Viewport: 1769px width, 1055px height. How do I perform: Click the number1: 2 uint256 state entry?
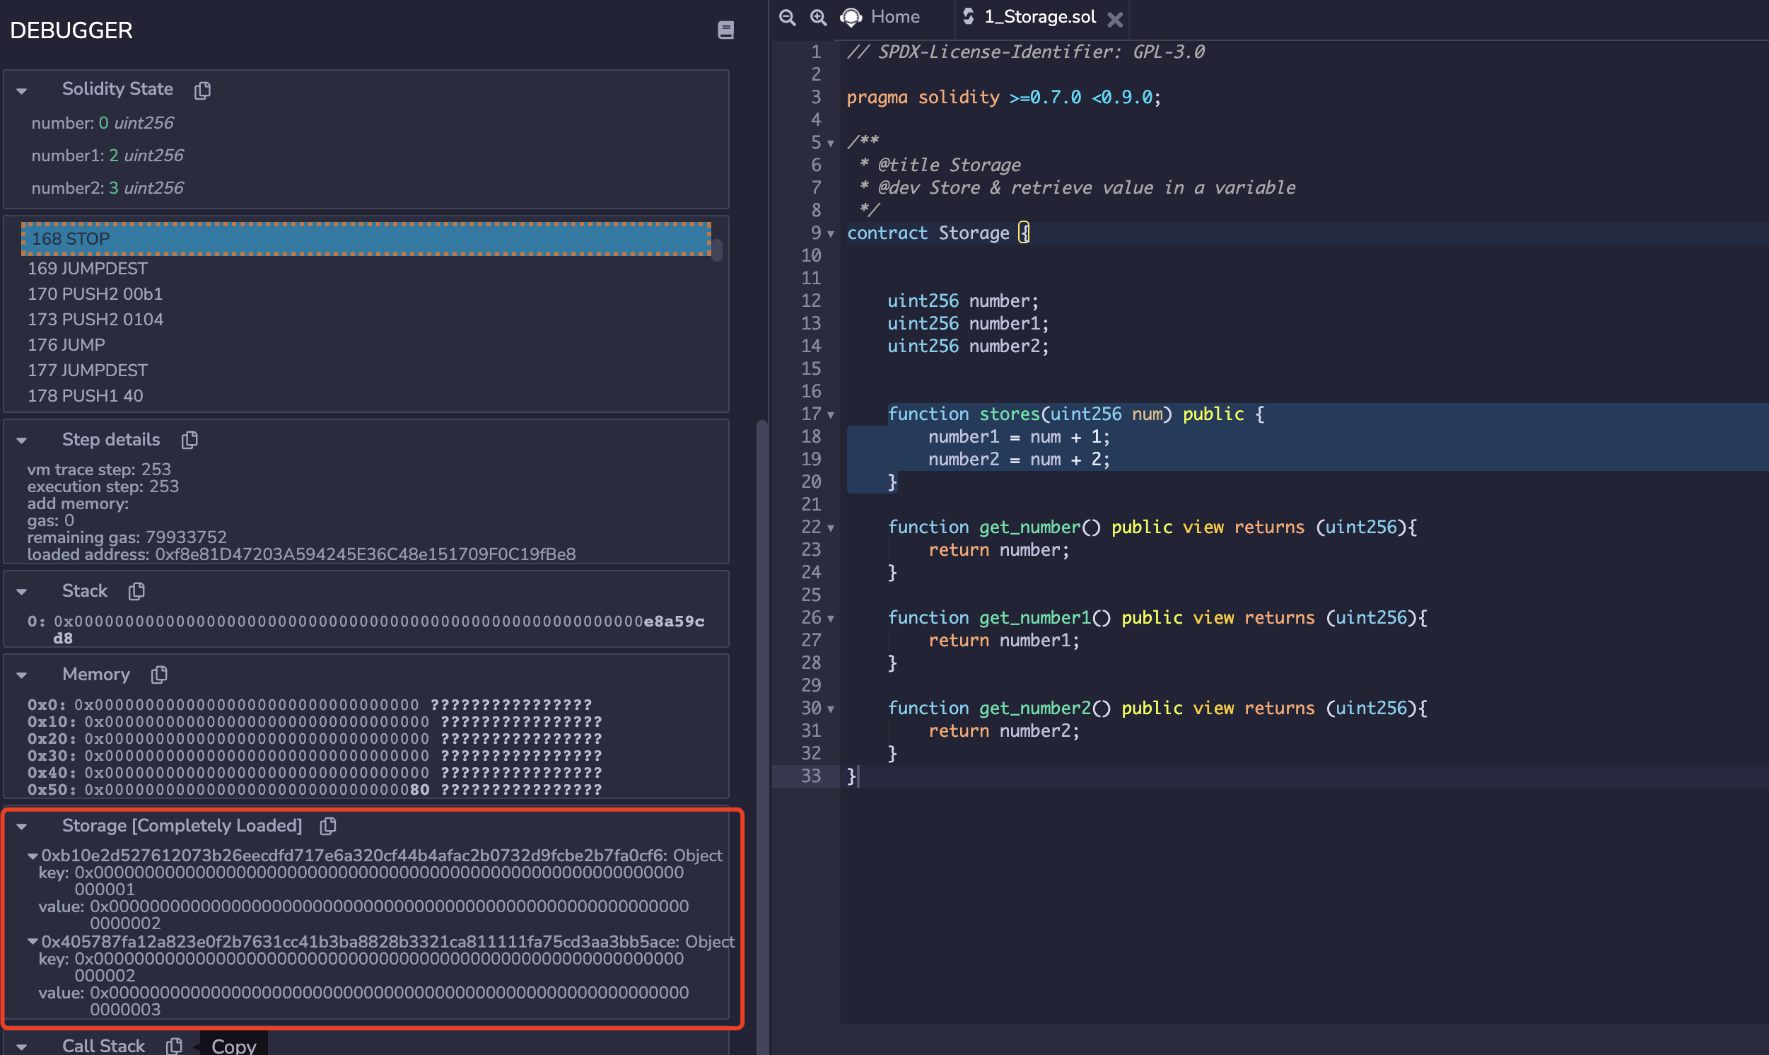pyautogui.click(x=107, y=156)
